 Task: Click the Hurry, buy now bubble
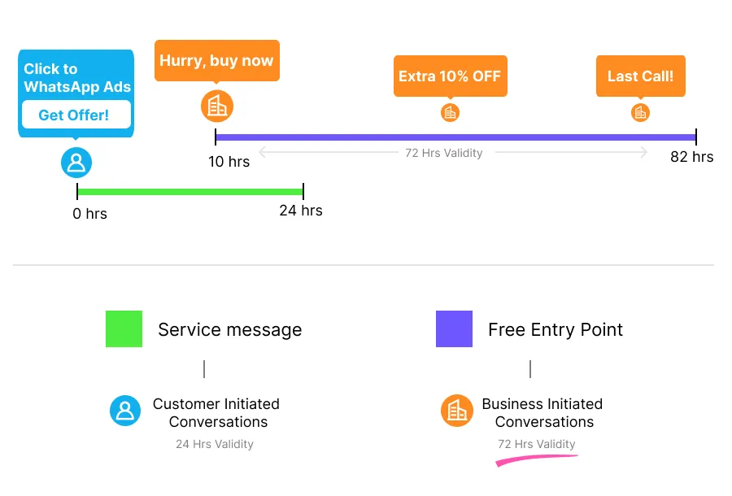click(216, 61)
